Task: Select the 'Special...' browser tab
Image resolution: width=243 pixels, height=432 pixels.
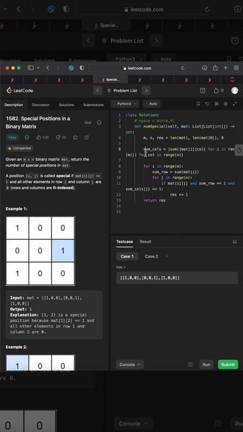Action: (110, 80)
